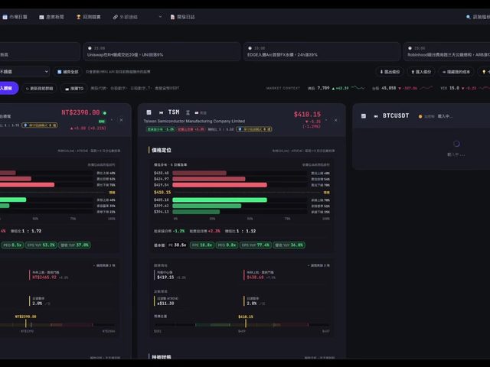Open the Robinhood news headline card
This screenshot has width=490, height=367.
(447, 51)
